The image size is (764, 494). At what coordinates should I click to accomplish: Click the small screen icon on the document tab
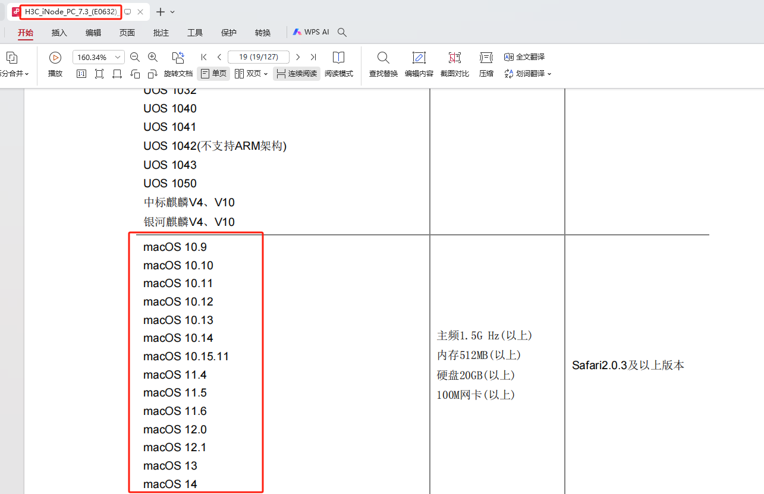click(x=127, y=12)
